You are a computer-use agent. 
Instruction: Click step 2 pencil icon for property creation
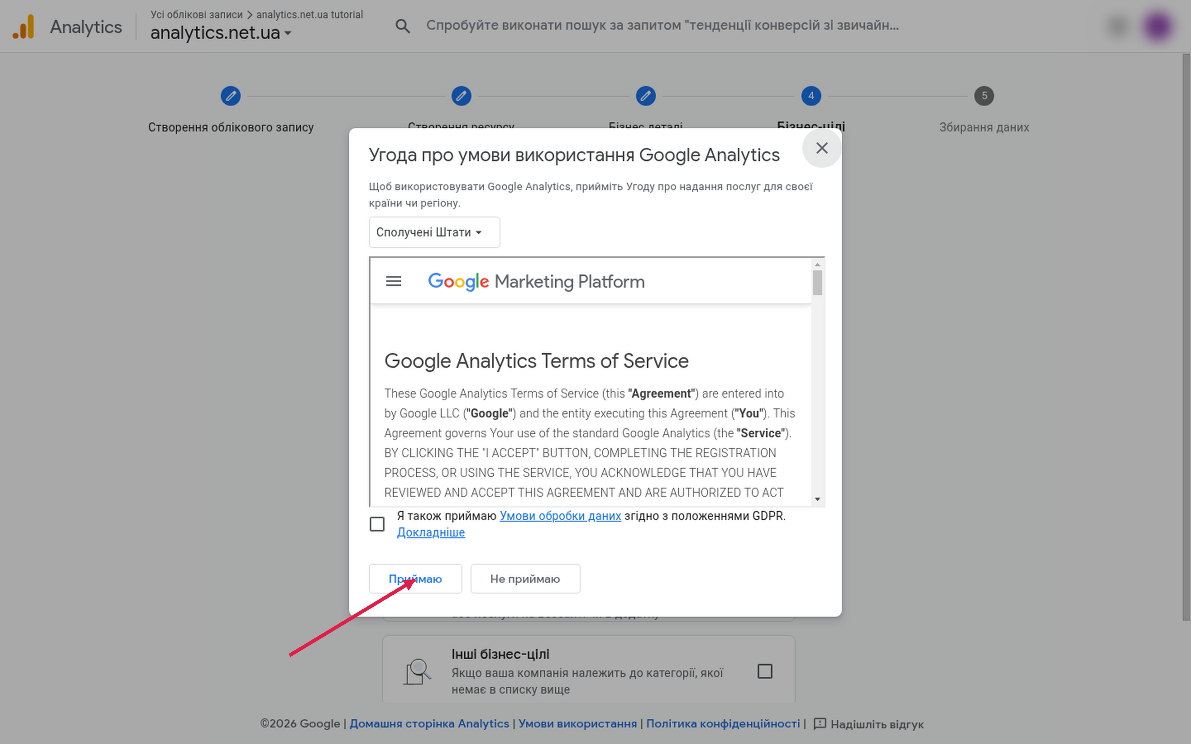(x=461, y=95)
